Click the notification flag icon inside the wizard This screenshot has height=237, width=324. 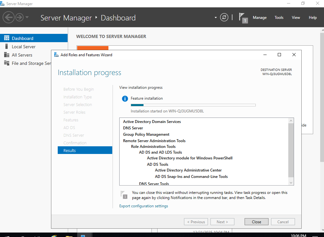124,195
